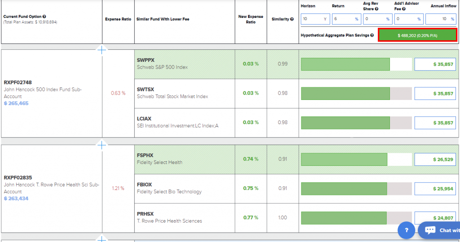Choose the SWTSX Schwab Total Stock Market row
Screen dimensions: 460x242
(x=185, y=93)
